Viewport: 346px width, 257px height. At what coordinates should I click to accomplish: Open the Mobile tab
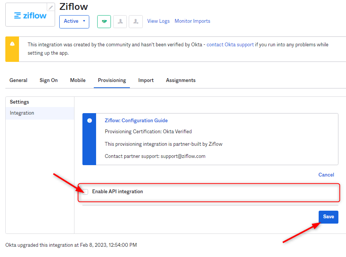click(78, 80)
